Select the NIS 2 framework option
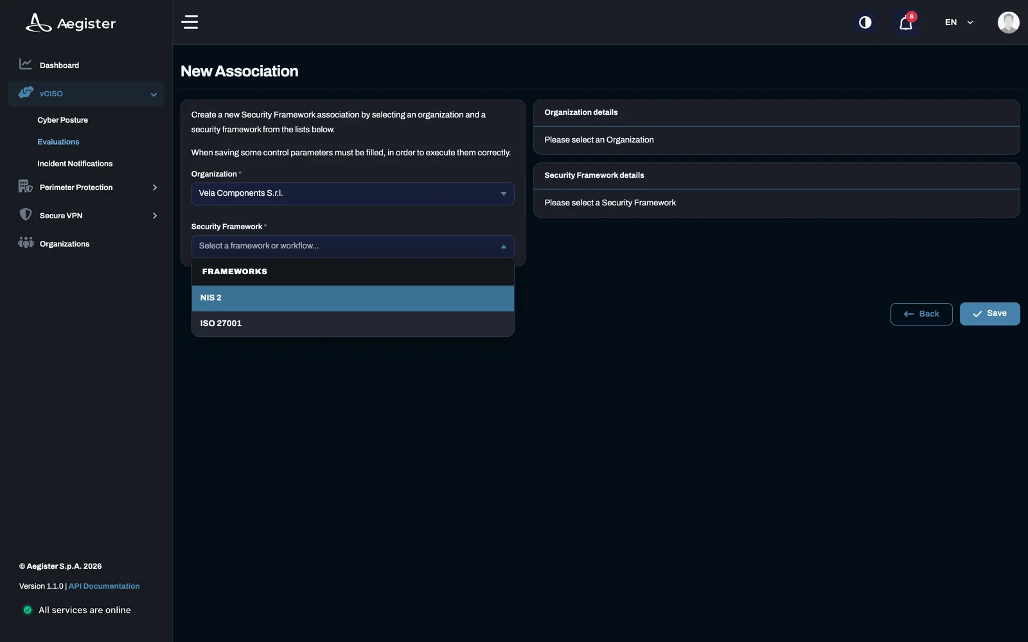The height and width of the screenshot is (642, 1028). point(353,298)
